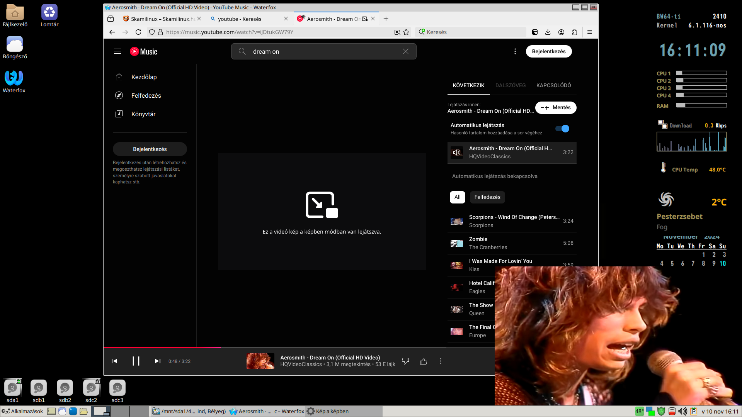Open the sda1 drive icon

[12, 391]
